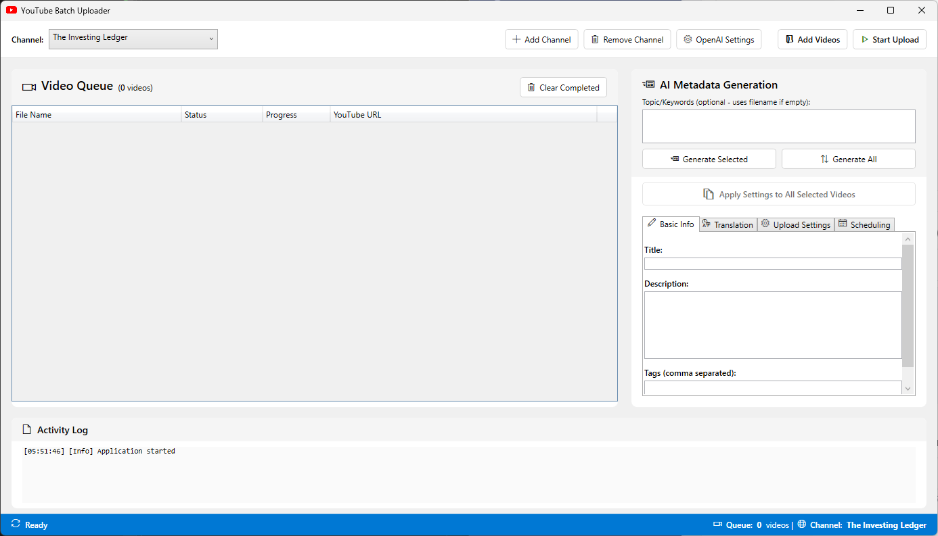
Task: Start Upload of queued videos
Action: click(889, 39)
